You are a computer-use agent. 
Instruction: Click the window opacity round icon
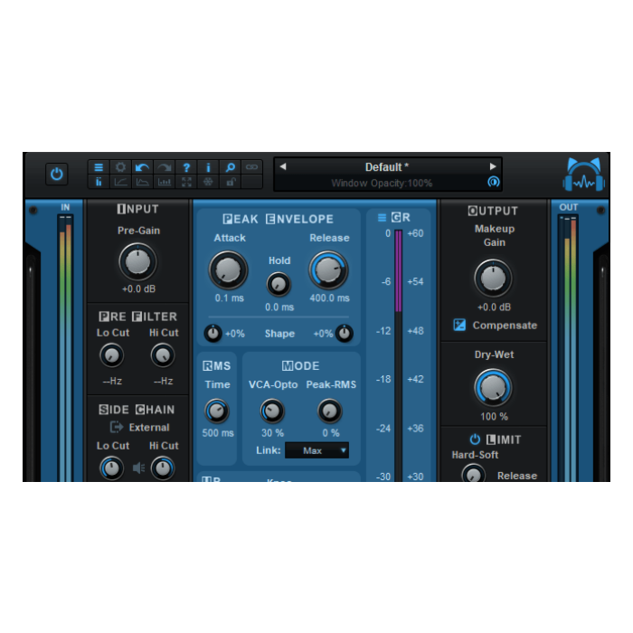pyautogui.click(x=494, y=182)
